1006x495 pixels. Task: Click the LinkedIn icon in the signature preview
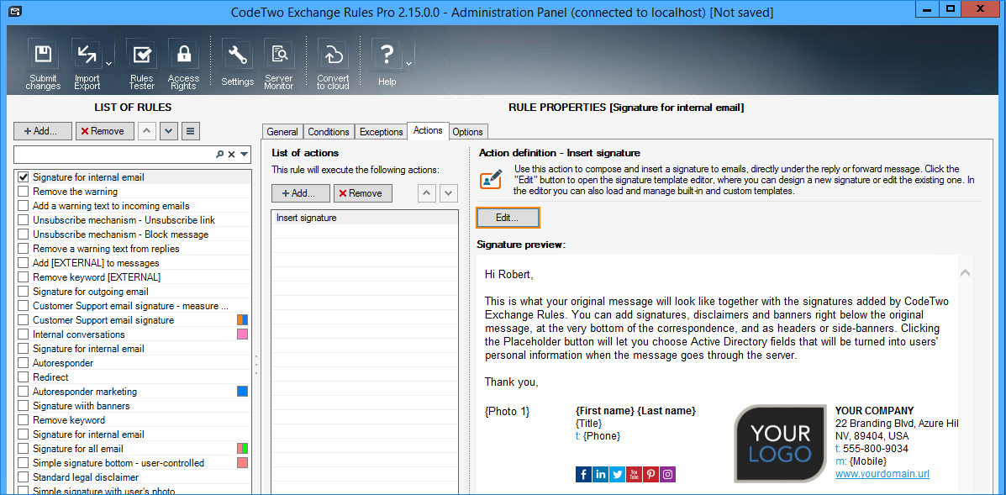pyautogui.click(x=601, y=475)
